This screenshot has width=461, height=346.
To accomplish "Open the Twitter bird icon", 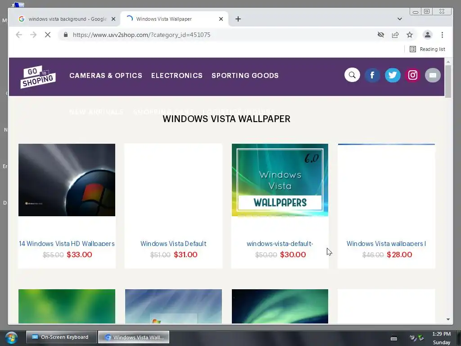I will (x=393, y=75).
